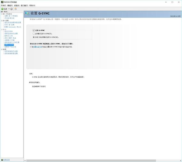The width and height of the screenshot is (182, 162).
Task: Click the 系统信息 link at bottom-left
Action: tap(6, 160)
